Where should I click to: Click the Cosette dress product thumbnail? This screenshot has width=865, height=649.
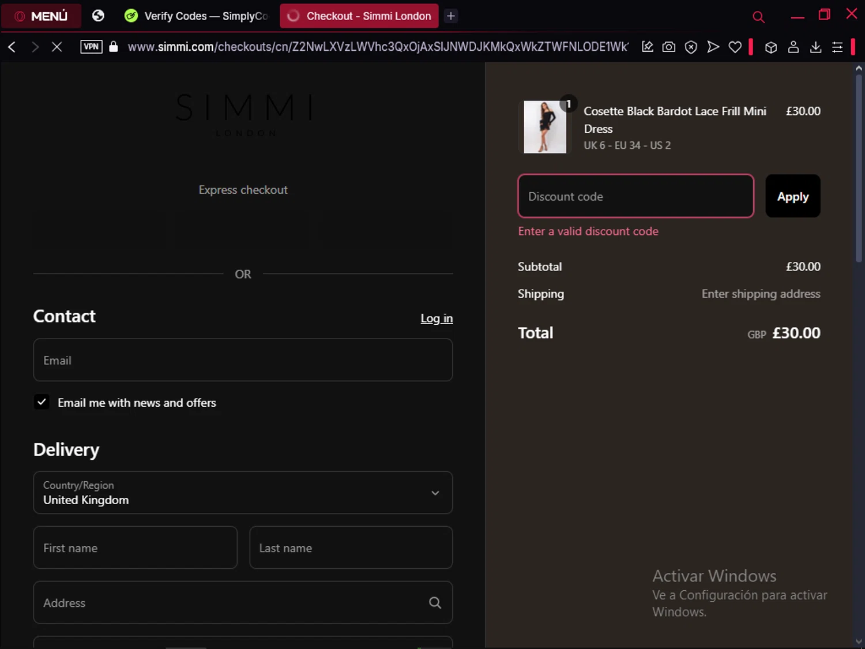[x=545, y=127]
